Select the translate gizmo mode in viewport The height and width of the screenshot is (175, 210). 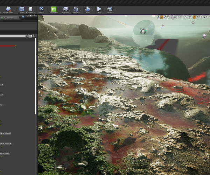pos(159,17)
